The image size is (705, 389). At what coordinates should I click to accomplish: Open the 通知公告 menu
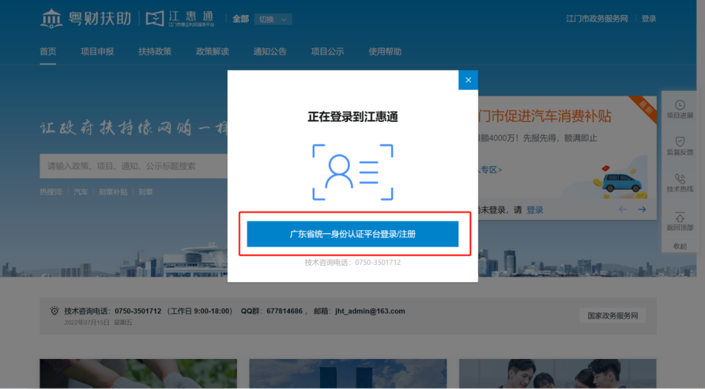pyautogui.click(x=270, y=52)
